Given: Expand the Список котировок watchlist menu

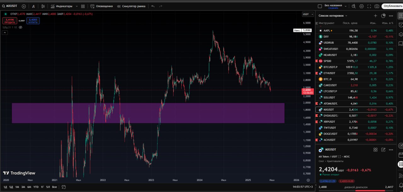Looking at the screenshot, I should [333, 15].
